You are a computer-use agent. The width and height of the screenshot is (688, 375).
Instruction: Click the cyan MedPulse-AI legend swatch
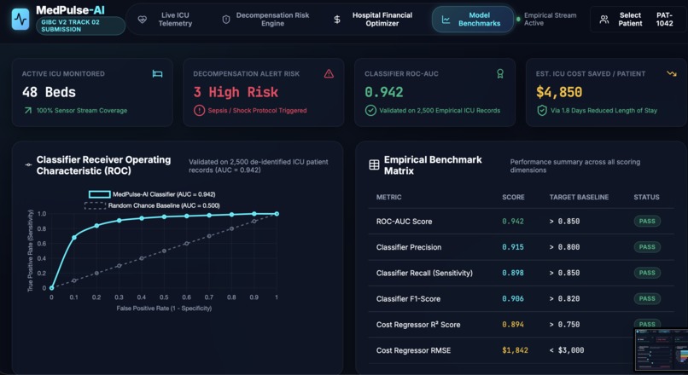coord(100,194)
